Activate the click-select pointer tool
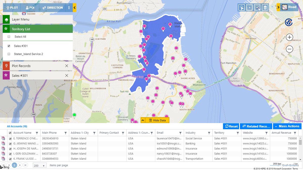This screenshot has height=170, width=303. 241,7
